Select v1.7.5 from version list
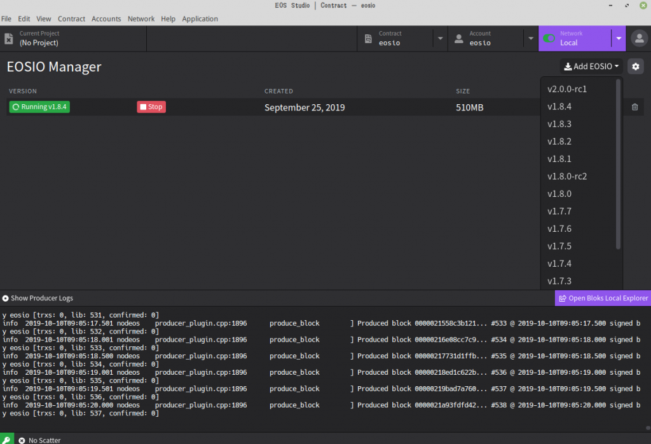 579,246
